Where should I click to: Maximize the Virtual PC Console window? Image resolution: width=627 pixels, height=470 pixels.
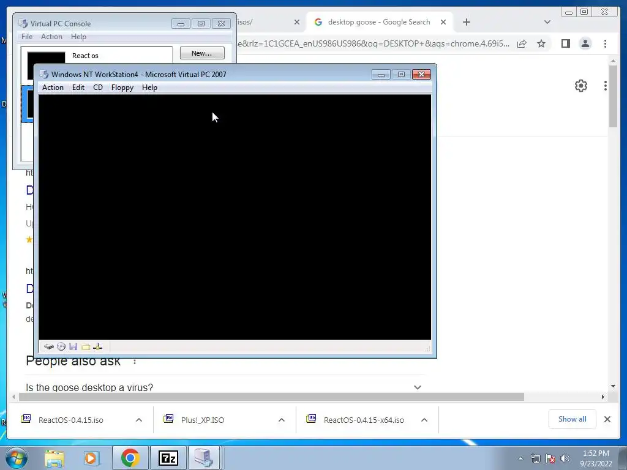coord(201,24)
